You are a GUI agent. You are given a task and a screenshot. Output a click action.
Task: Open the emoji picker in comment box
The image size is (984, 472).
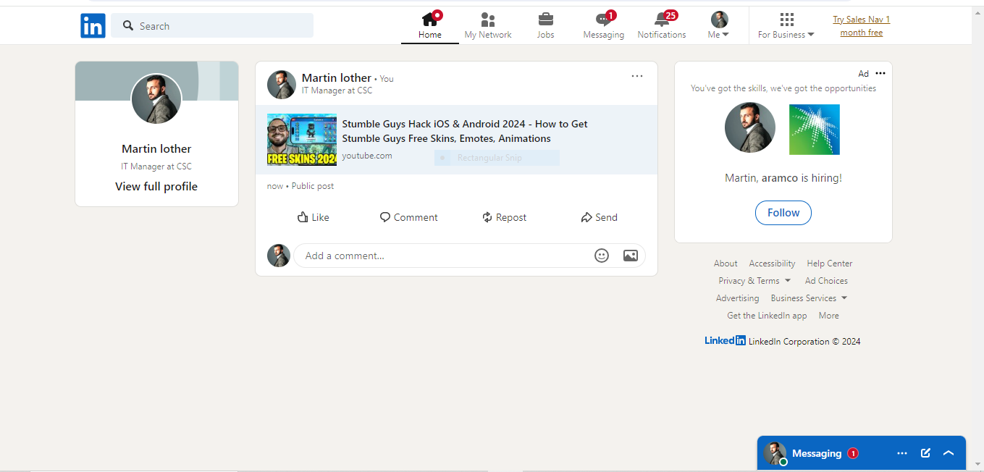pyautogui.click(x=602, y=256)
